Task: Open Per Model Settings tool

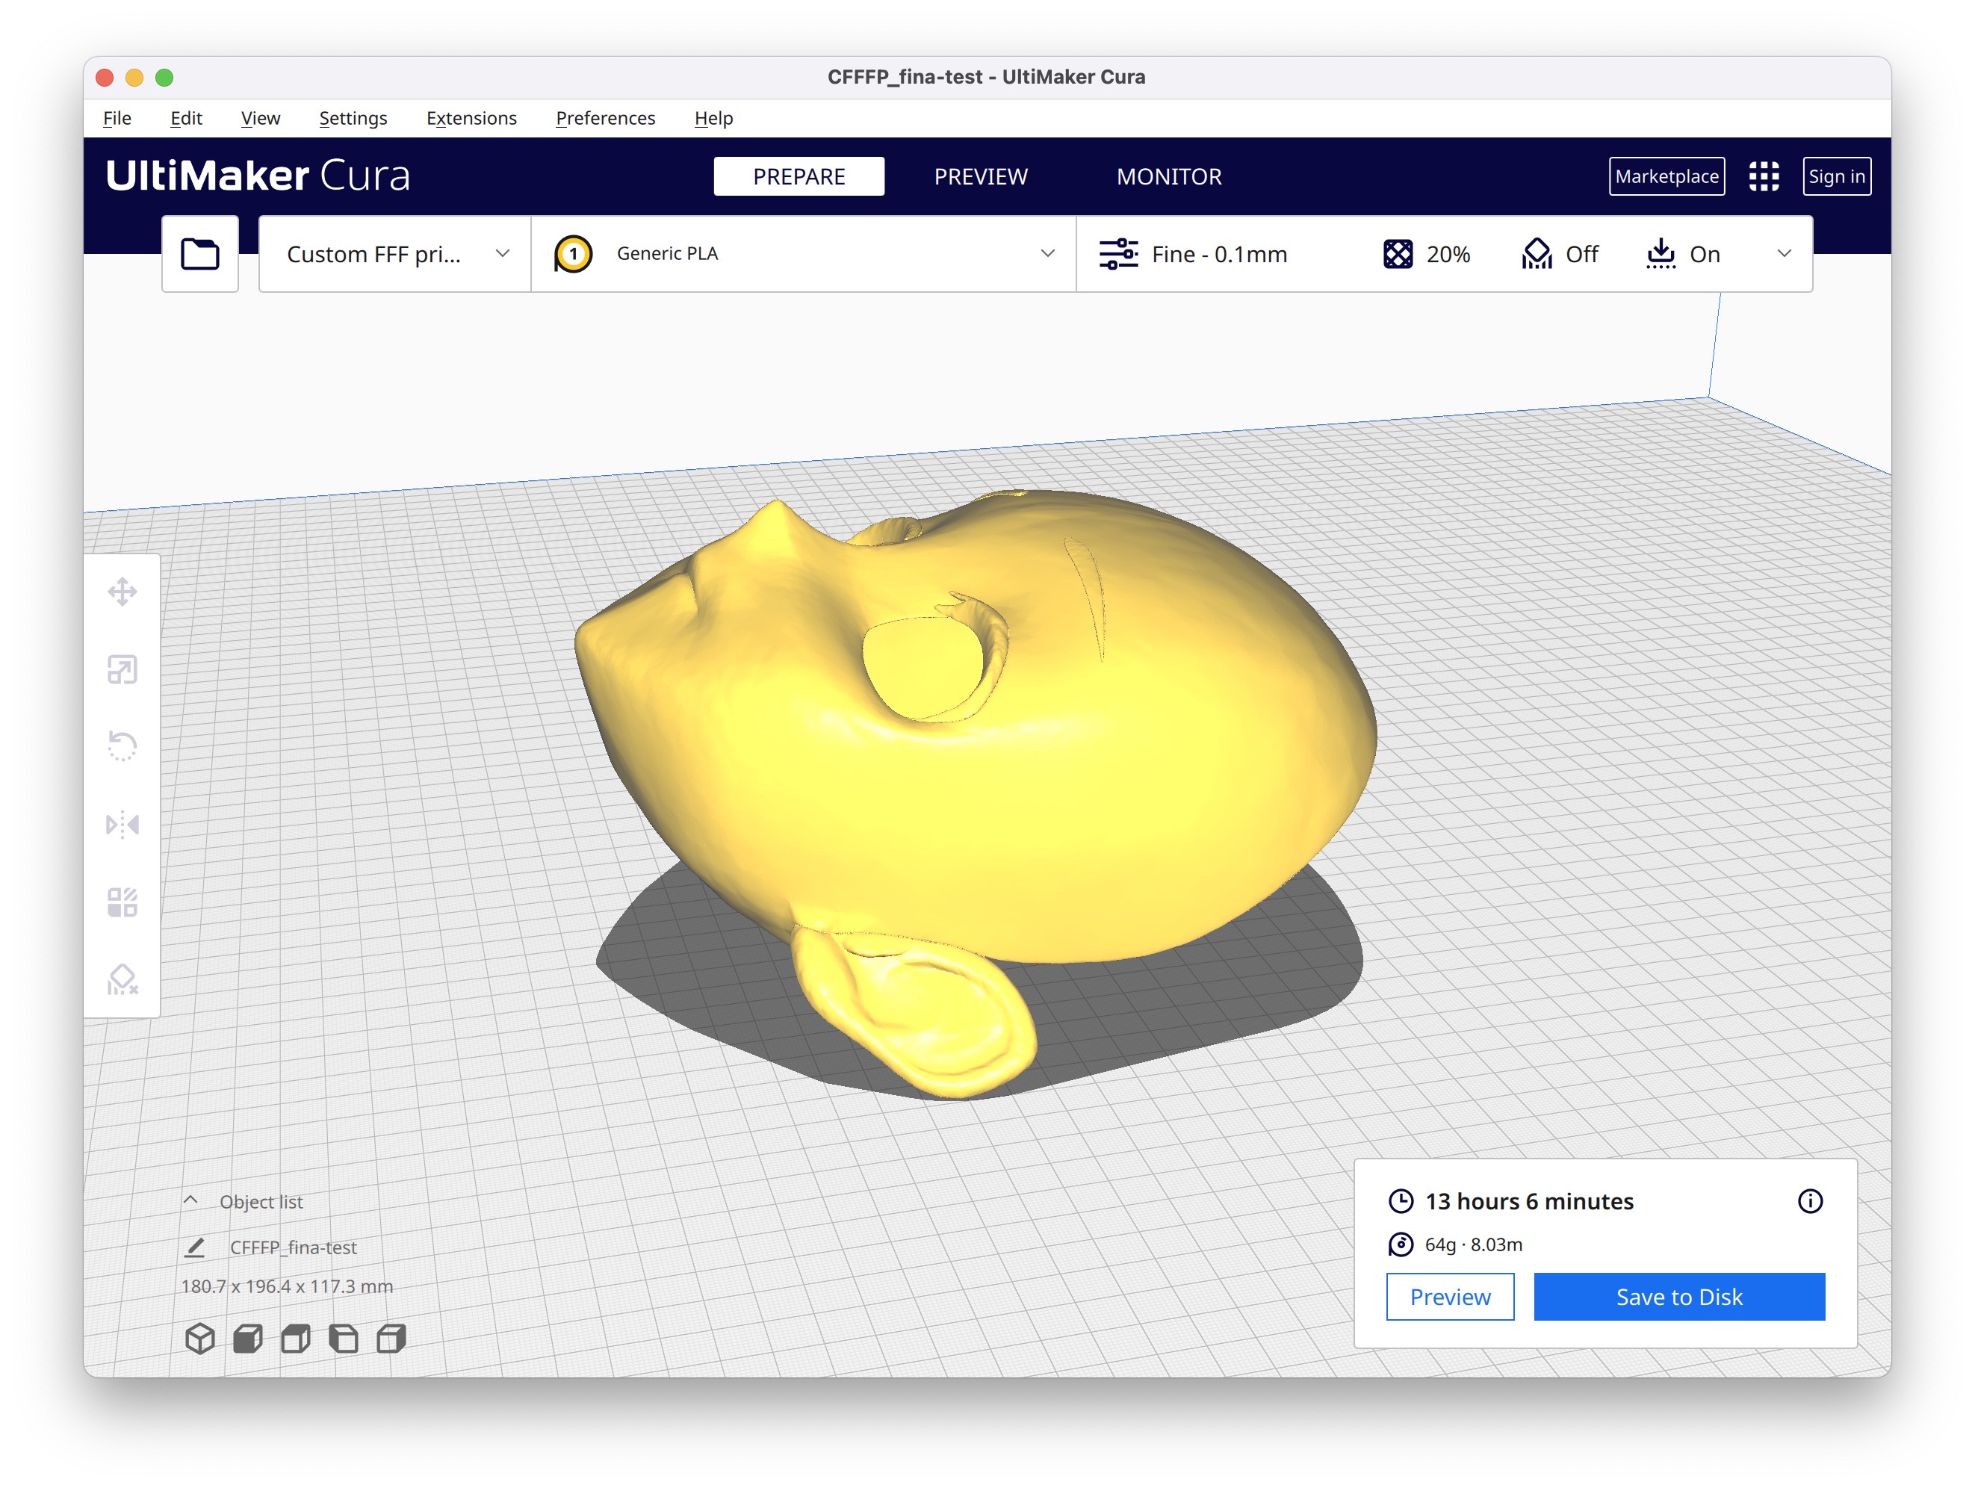Action: click(123, 902)
